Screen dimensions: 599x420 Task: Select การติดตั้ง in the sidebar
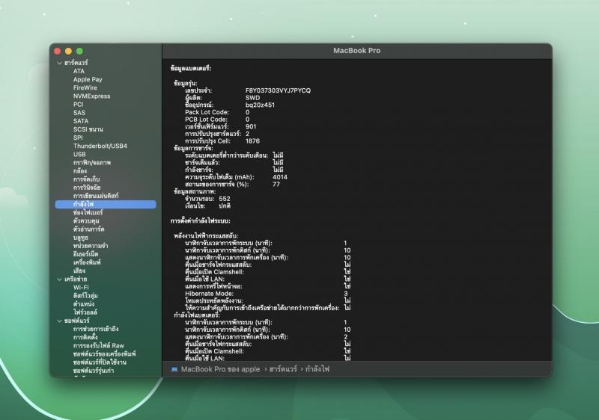[85, 337]
